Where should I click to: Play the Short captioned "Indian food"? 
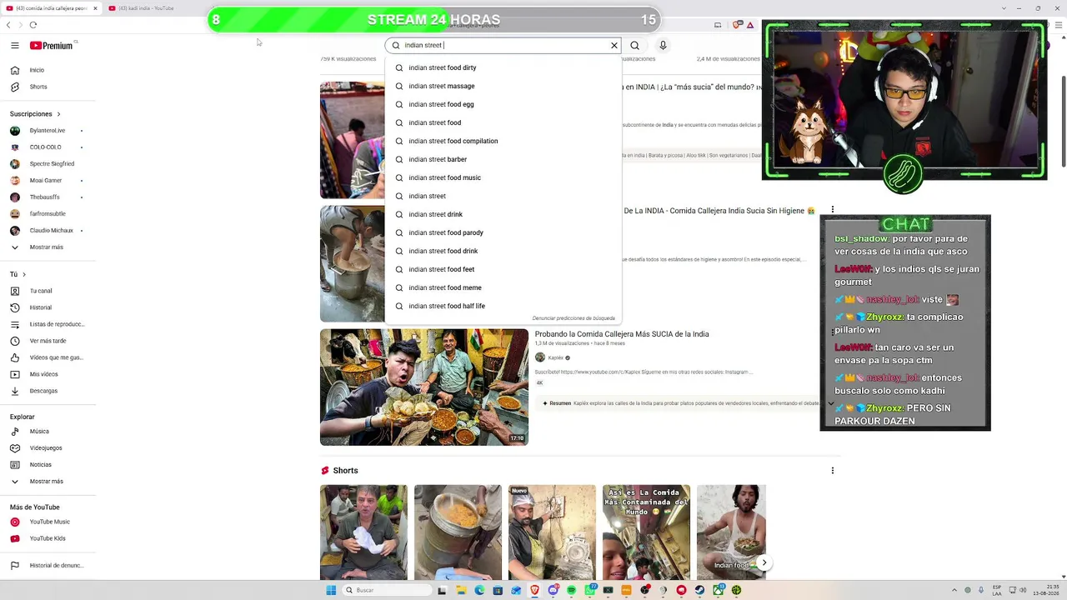(x=731, y=532)
